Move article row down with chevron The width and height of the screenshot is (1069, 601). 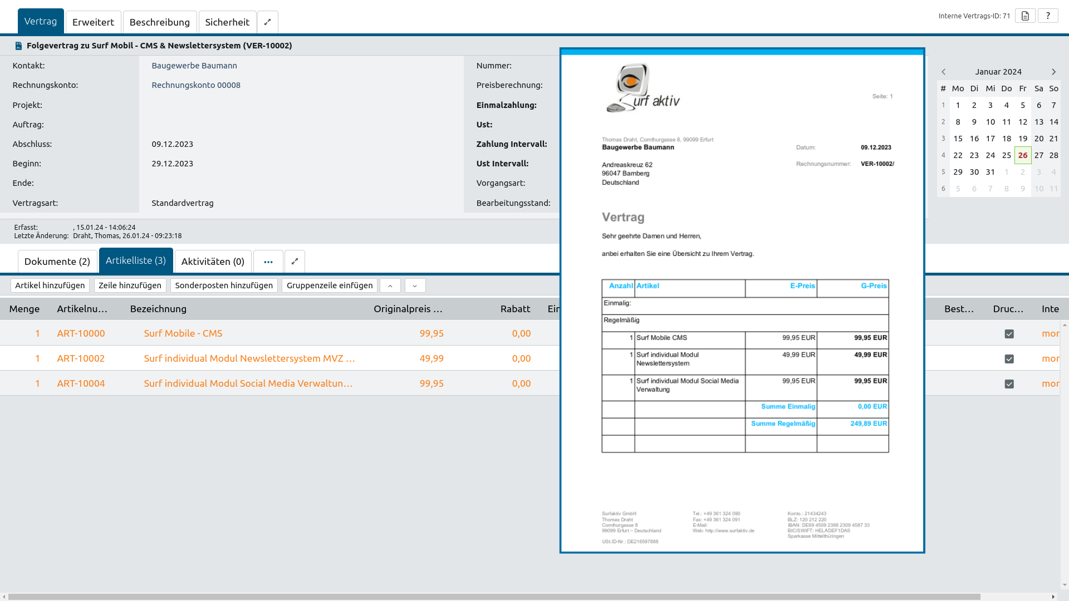(415, 285)
